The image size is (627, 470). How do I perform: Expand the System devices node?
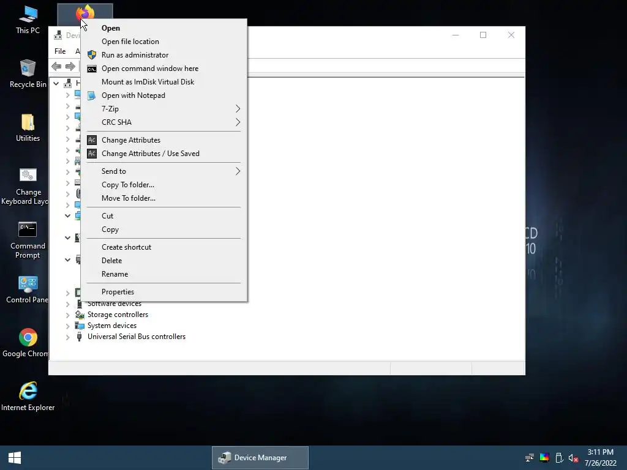point(67,326)
